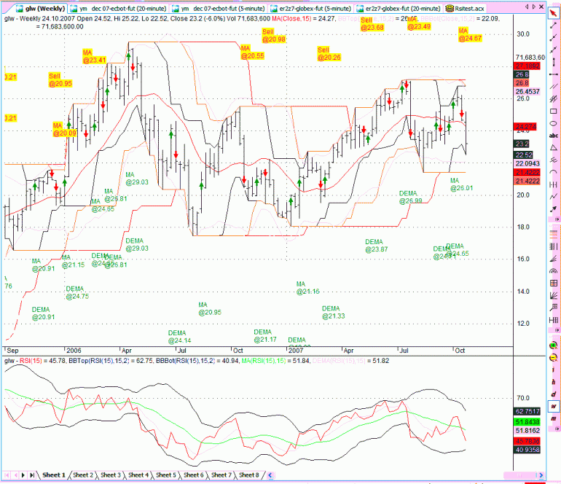Toggle the weekly 'w' interval button

point(554,406)
